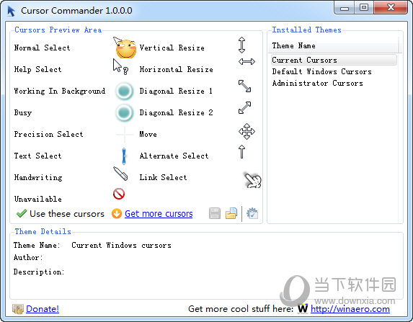Screen dimensions: 413x322
Task: Apply theme with Use these cursors
Action: pos(61,213)
